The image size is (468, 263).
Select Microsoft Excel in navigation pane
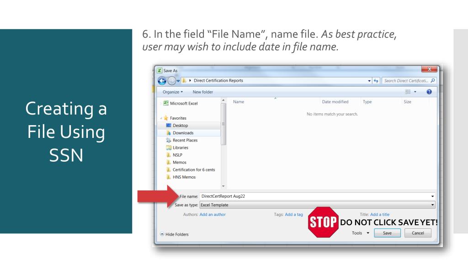coord(184,104)
